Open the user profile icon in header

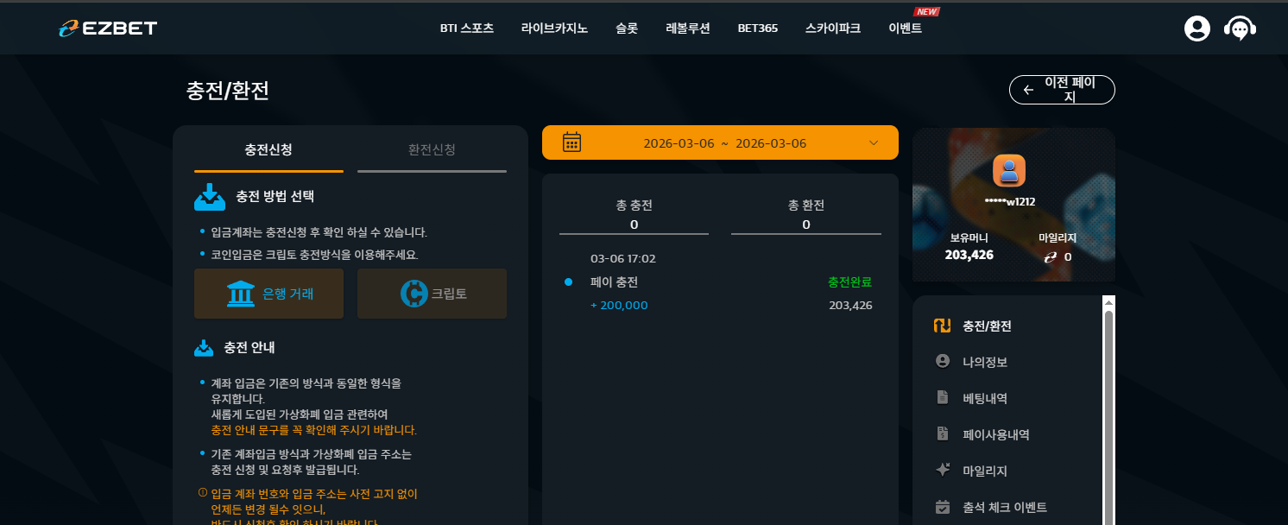pos(1196,28)
